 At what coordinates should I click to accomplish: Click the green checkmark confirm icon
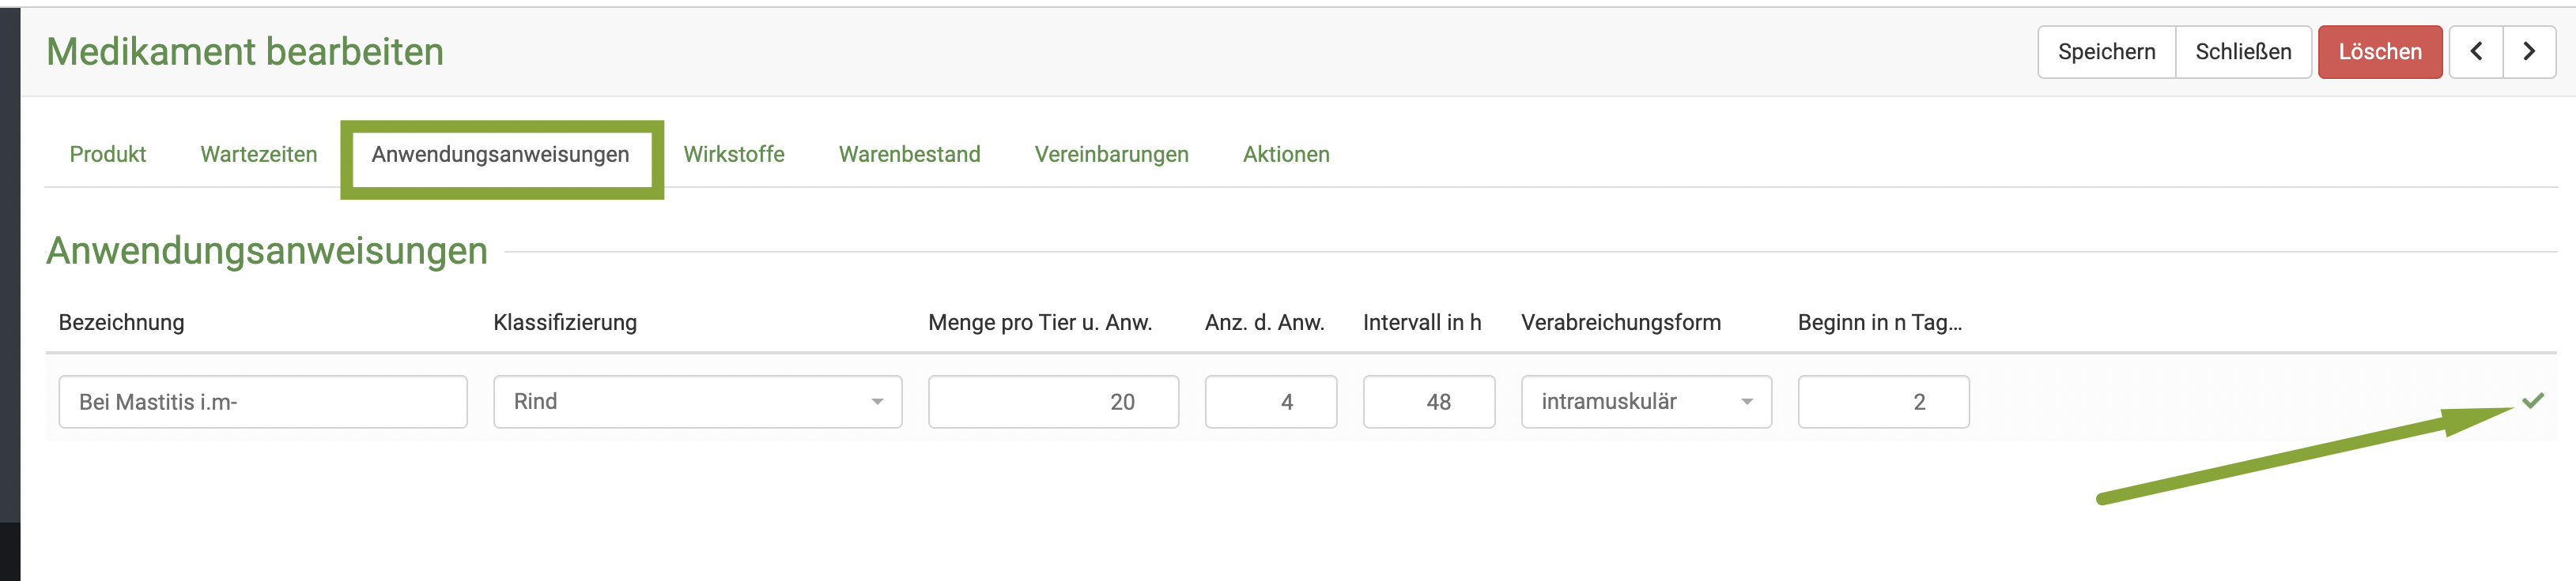pyautogui.click(x=2532, y=401)
